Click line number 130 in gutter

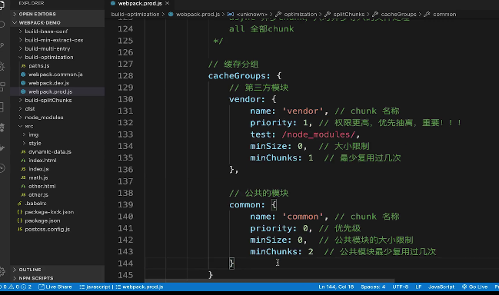pos(125,100)
